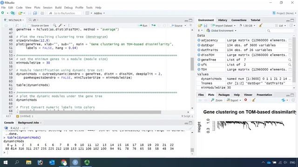The height and width of the screenshot is (167, 298).
Task: Open the Addins dropdown
Action: 99,13
